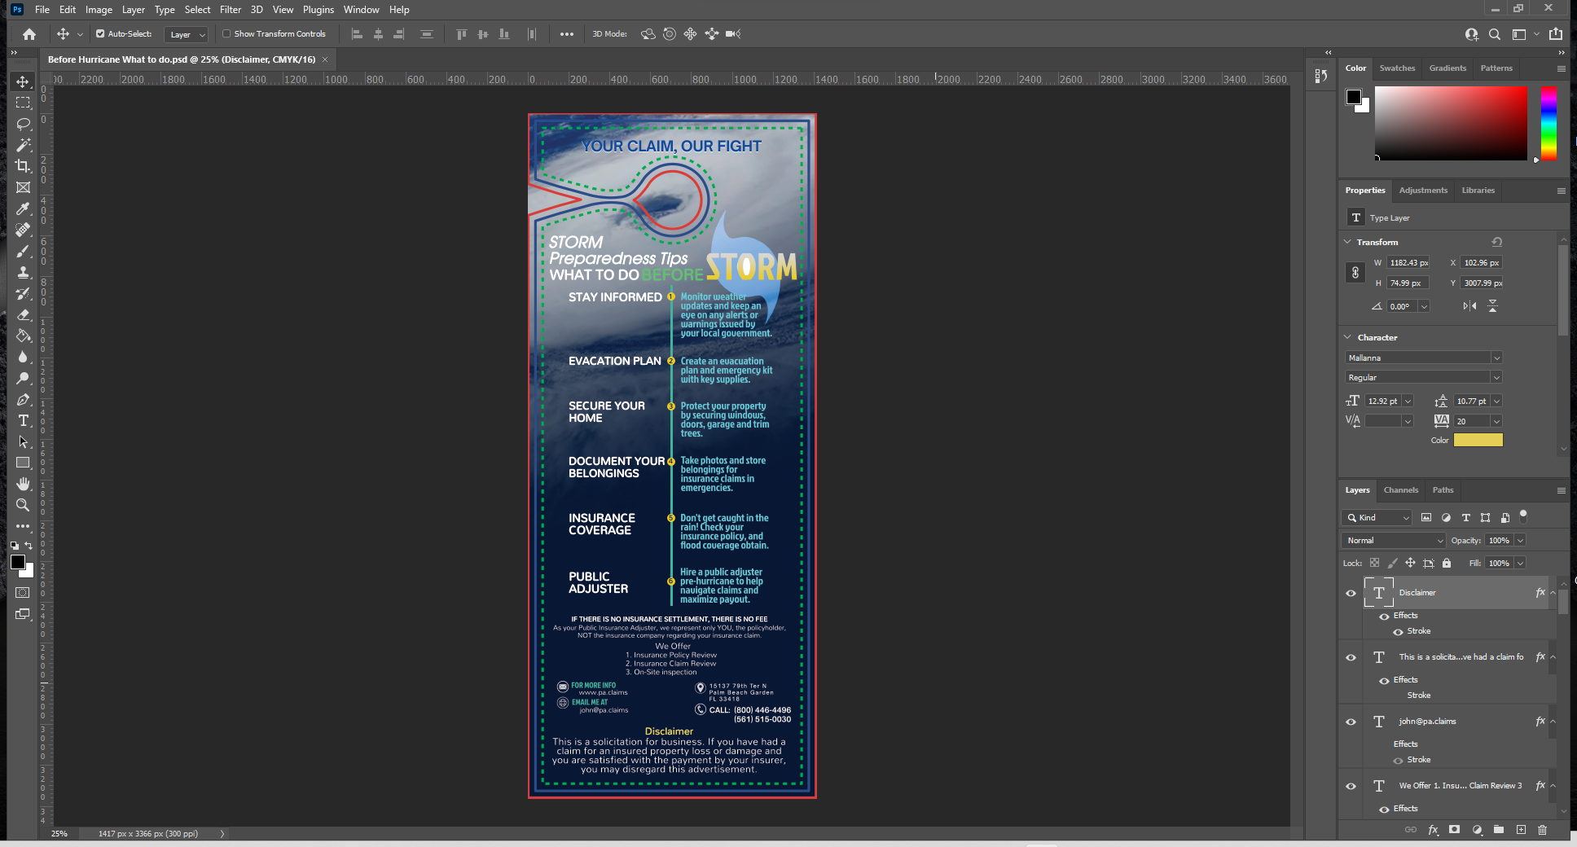Add a layer mask

click(x=1454, y=830)
